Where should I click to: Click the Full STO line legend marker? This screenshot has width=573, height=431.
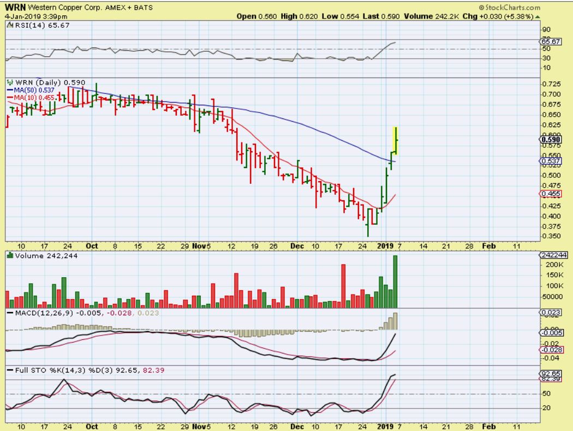tap(9, 370)
